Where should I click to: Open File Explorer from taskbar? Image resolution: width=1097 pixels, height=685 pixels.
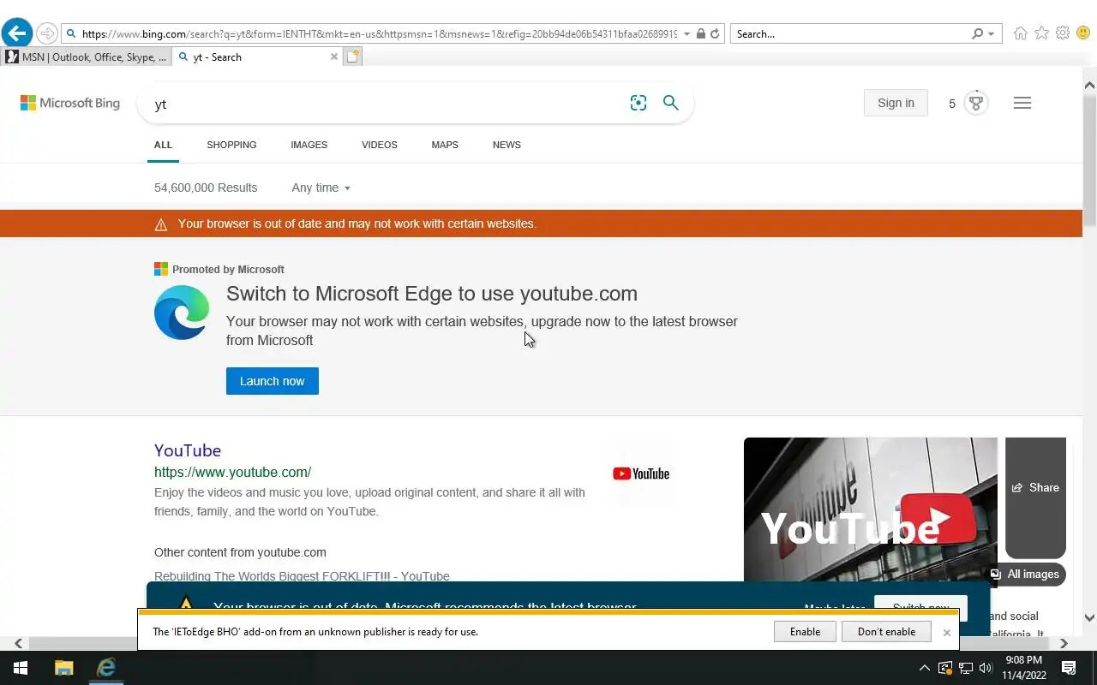pos(64,668)
